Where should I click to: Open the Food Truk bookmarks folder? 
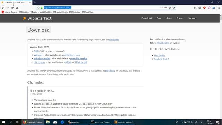[87, 12]
